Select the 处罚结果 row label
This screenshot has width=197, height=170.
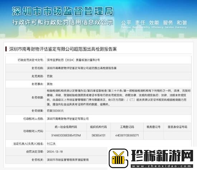pos(38,111)
